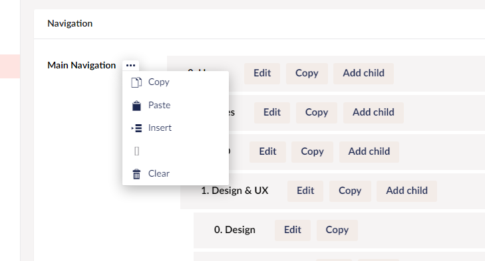Choose Clear from the context menu

point(176,173)
